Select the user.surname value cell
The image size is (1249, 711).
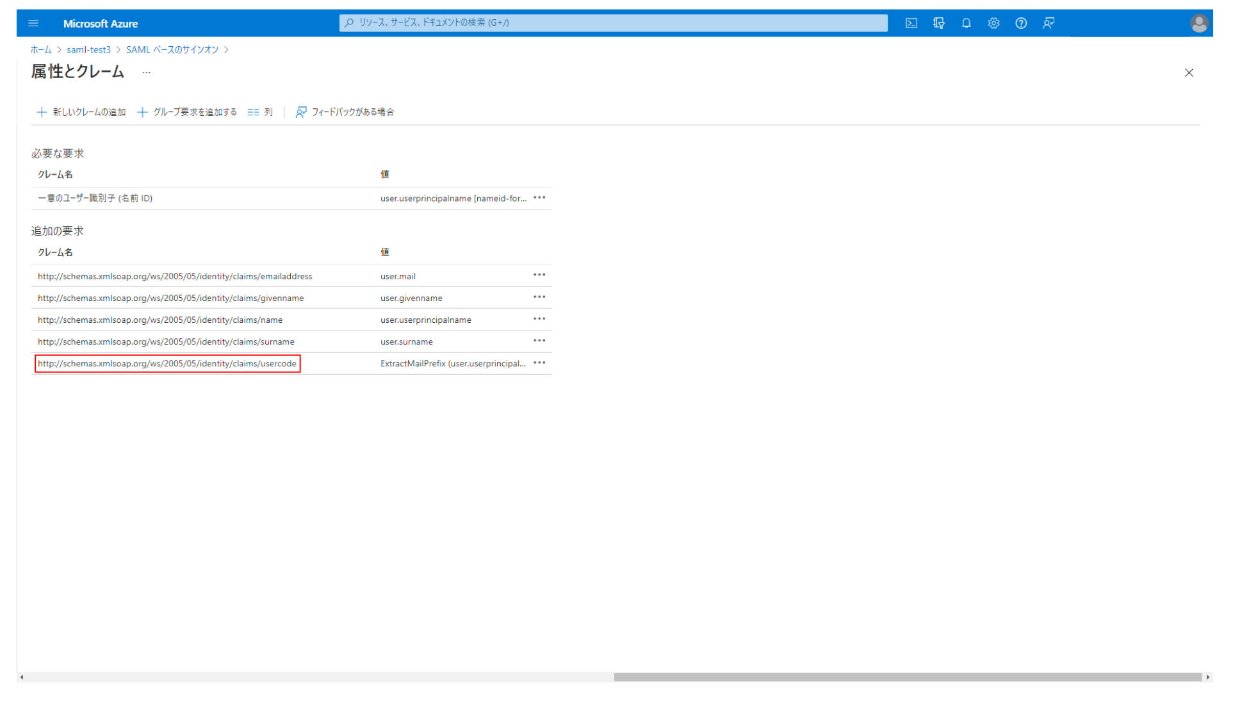406,341
